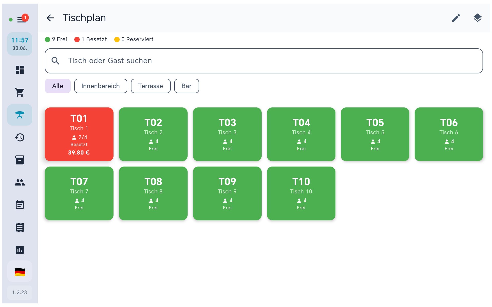This screenshot has height=307, width=492.
Task: Open the shopping cart in sidebar
Action: point(20,92)
